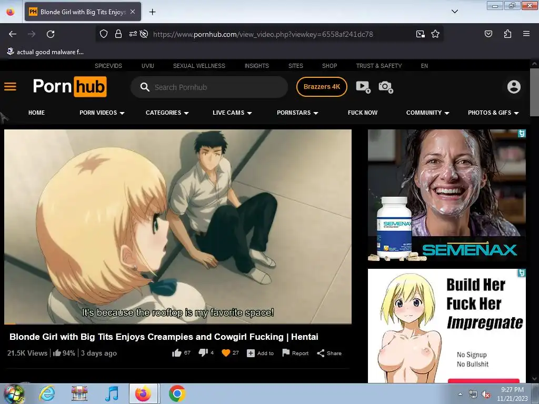The image size is (539, 404).
Task: Open the Firefox extensions panel
Action: (507, 34)
